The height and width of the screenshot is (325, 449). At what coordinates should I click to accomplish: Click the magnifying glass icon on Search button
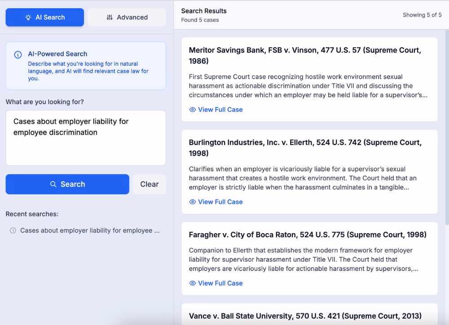coord(53,184)
